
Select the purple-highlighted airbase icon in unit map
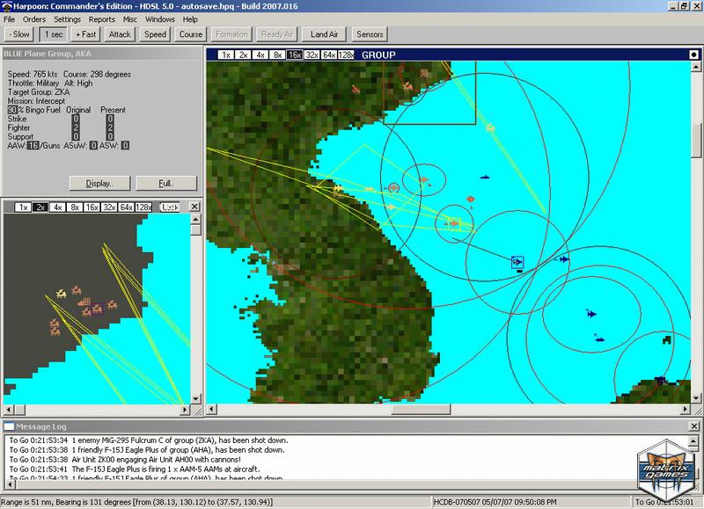(x=97, y=309)
